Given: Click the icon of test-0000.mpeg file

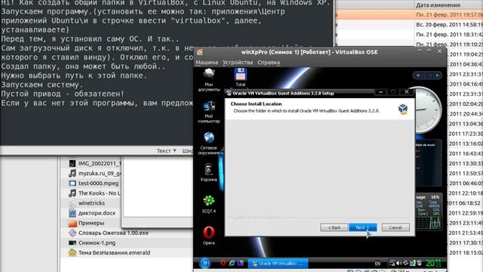Looking at the screenshot, I should click(72, 183).
